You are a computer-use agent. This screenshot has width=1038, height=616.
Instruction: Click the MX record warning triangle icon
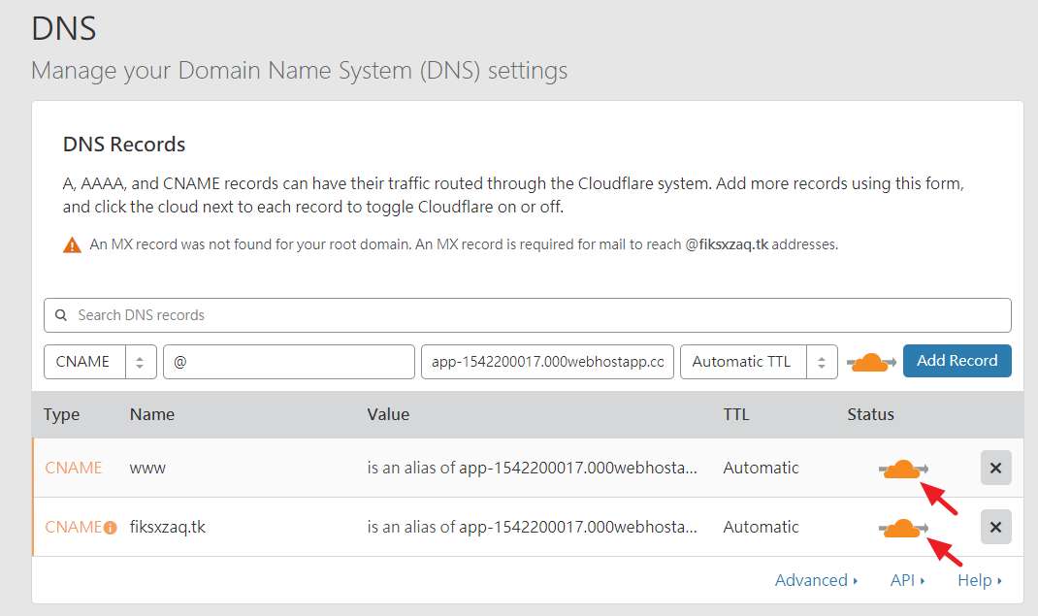[x=72, y=245]
